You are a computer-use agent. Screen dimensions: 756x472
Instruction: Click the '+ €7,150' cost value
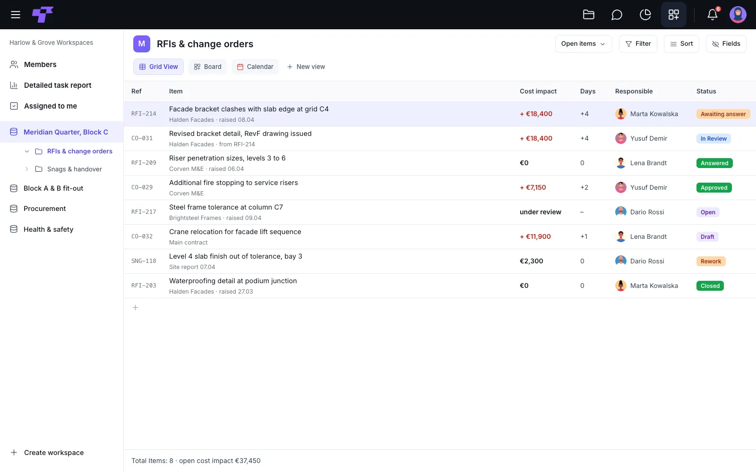point(533,187)
